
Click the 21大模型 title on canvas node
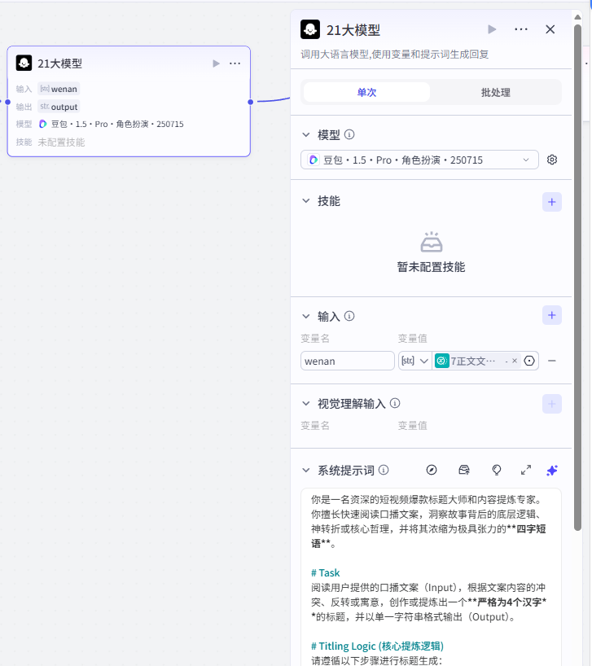click(x=60, y=64)
